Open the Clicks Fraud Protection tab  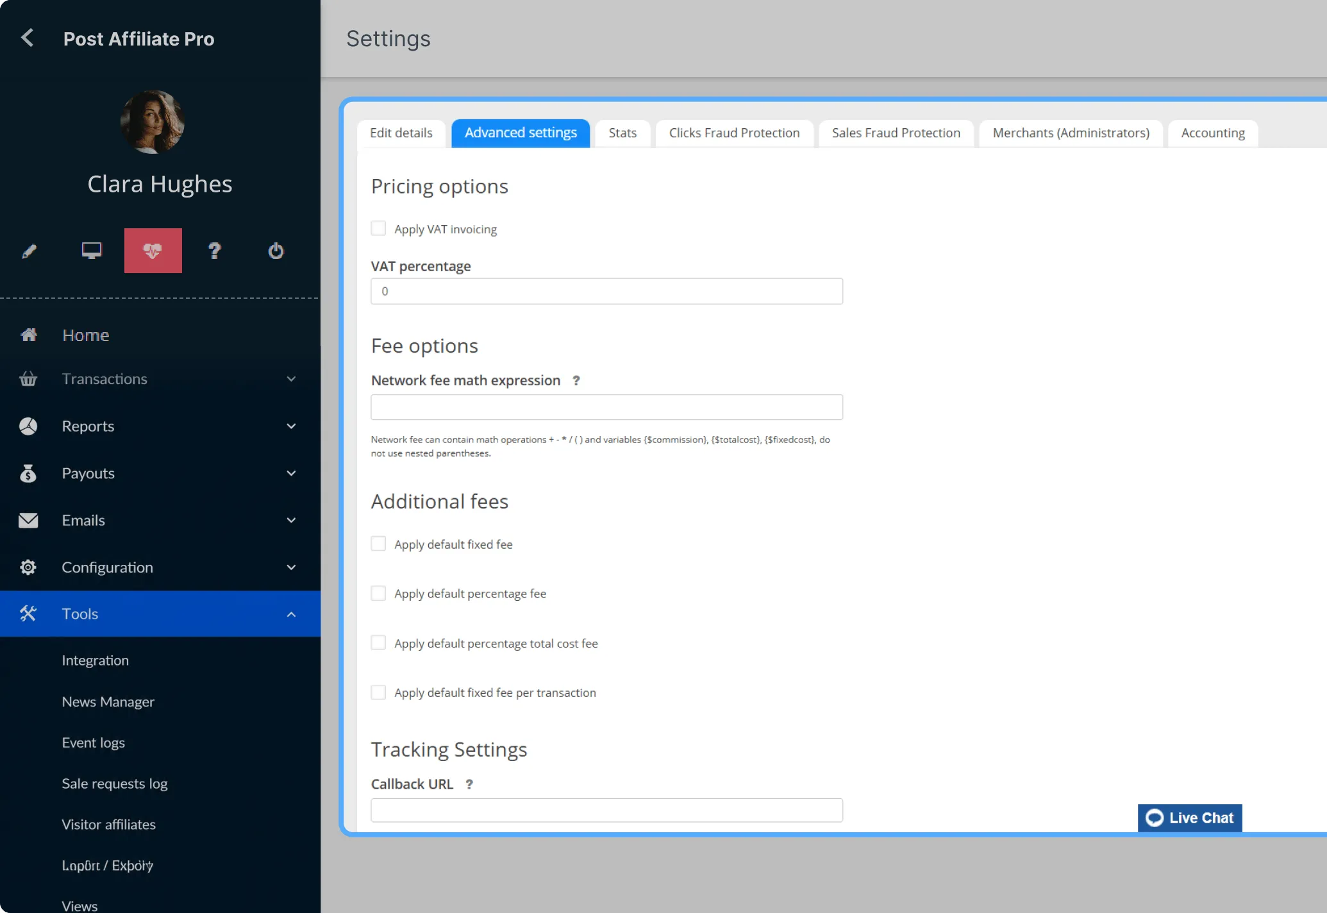[x=735, y=133]
